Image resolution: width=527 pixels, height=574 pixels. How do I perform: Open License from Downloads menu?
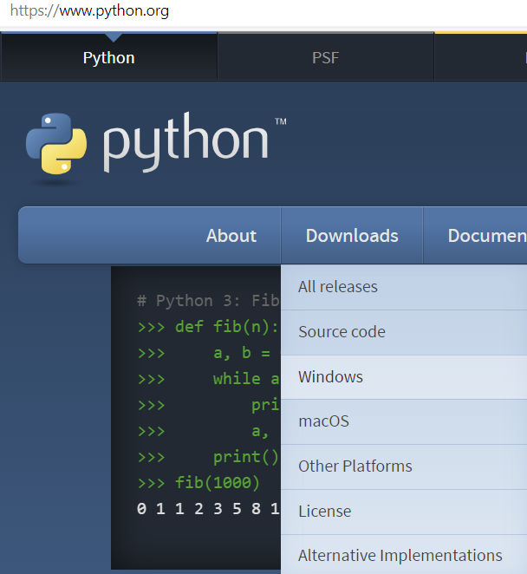point(404,512)
